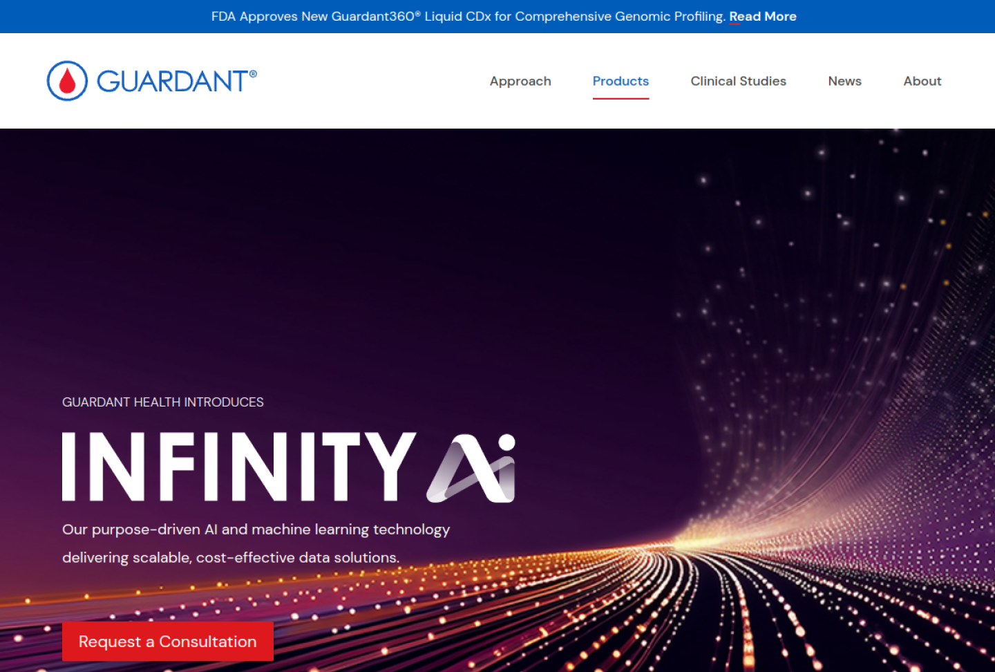Screen dimensions: 995x672
Task: Navigate to the About section
Action: point(922,81)
